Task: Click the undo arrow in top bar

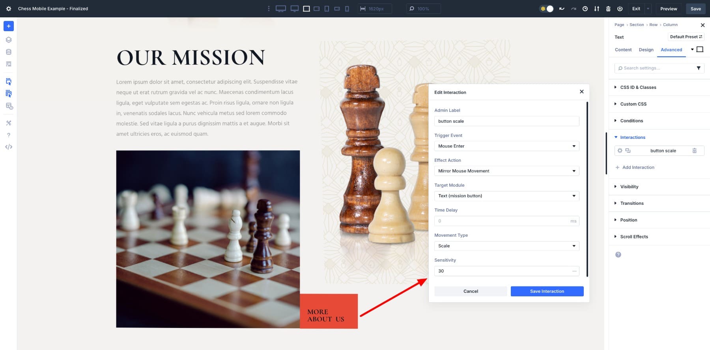Action: pyautogui.click(x=562, y=9)
